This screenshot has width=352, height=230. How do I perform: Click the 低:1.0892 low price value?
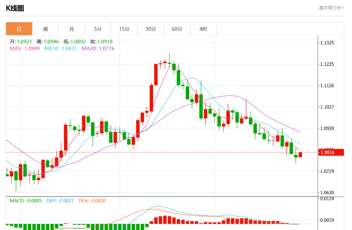point(75,41)
